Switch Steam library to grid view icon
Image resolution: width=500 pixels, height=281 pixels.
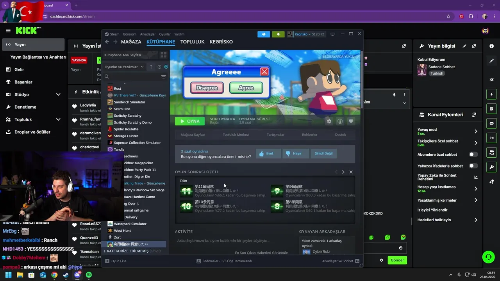point(164,55)
